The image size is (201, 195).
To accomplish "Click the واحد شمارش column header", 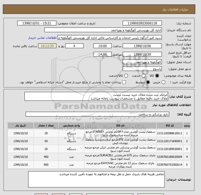I will pos(72,125).
